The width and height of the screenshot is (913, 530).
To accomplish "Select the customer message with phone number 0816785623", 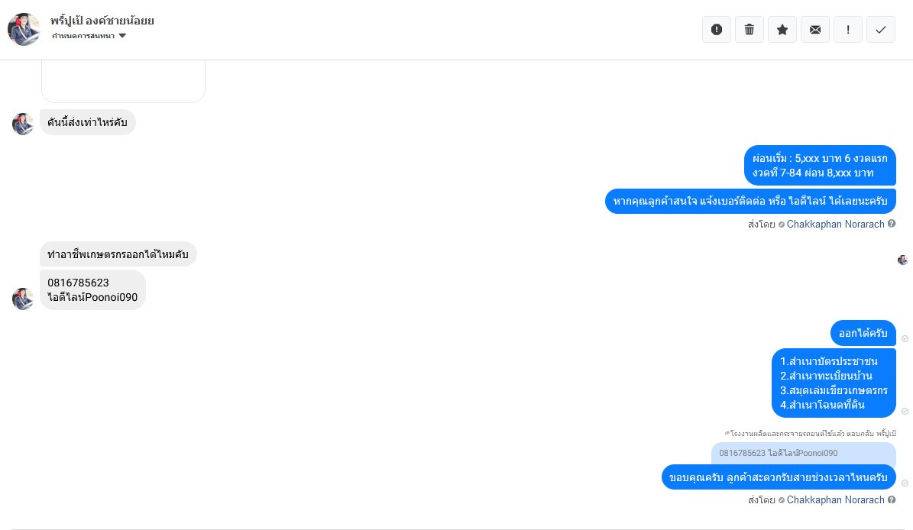I will (x=92, y=289).
